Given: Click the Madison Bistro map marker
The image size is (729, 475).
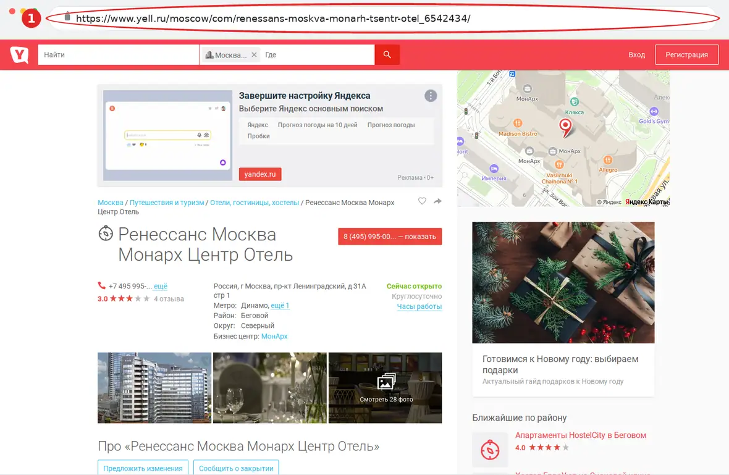Looking at the screenshot, I should 518,123.
